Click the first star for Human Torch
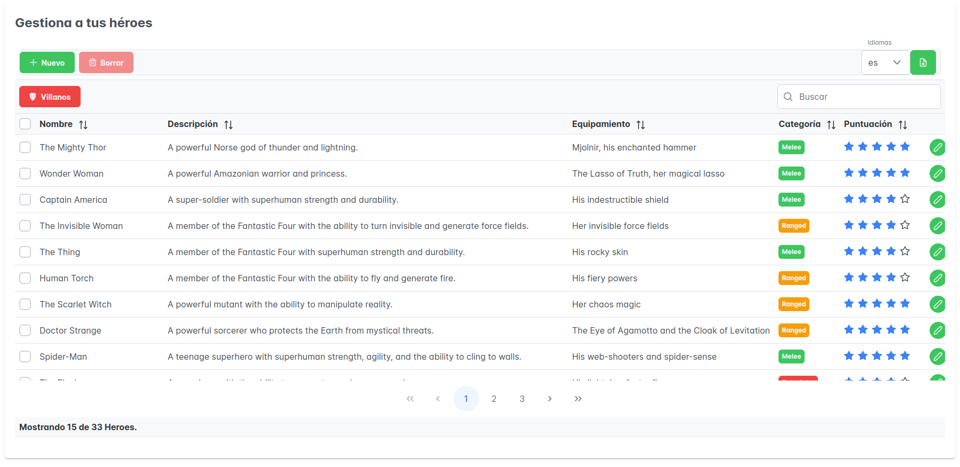 click(849, 278)
